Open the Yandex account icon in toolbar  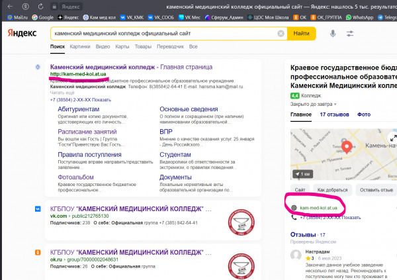(x=25, y=7)
